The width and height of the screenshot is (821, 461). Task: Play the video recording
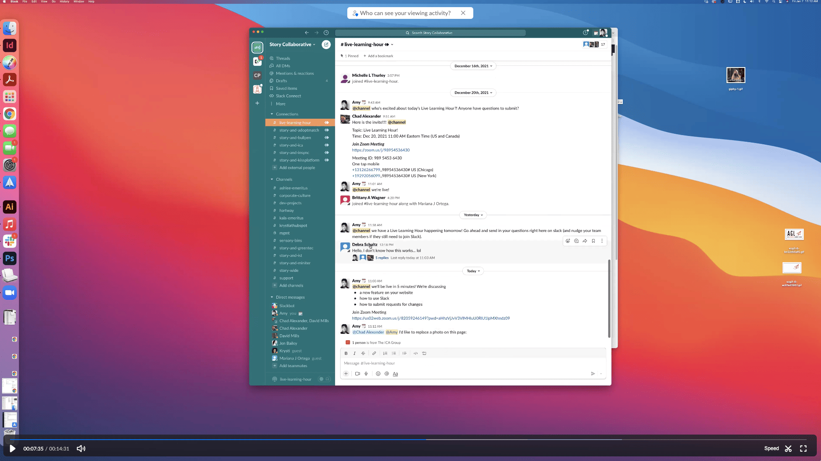(13, 448)
